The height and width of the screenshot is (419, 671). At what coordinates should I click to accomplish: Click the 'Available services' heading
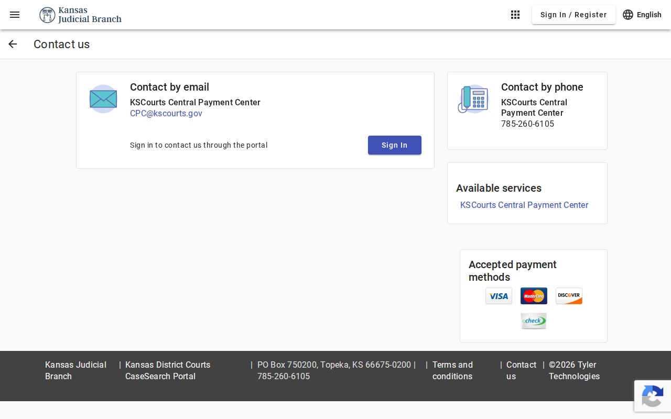pyautogui.click(x=499, y=188)
